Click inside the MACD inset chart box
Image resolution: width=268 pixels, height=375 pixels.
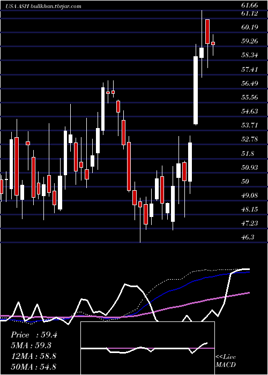(147, 348)
